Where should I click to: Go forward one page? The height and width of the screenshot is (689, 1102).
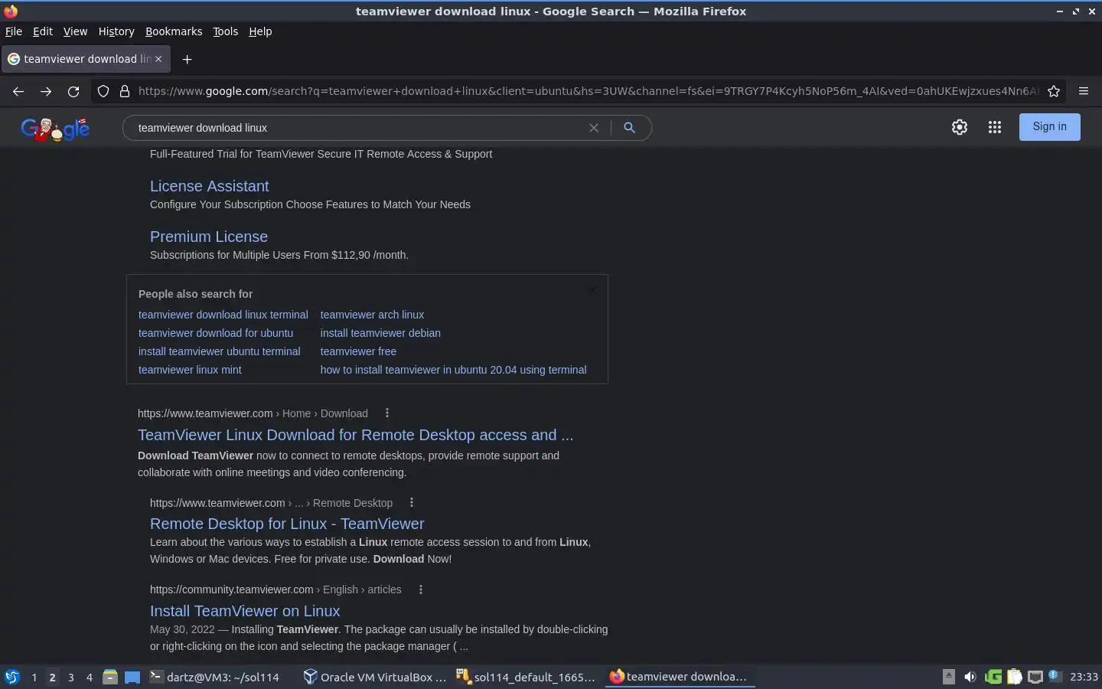click(46, 91)
